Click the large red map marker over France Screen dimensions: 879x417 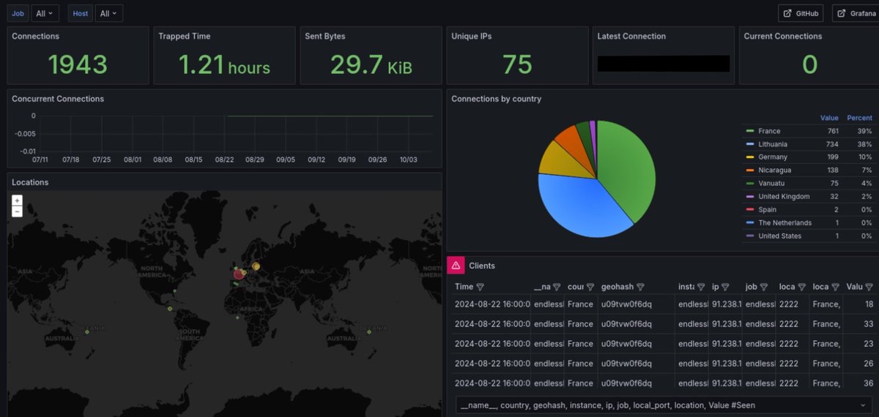(239, 274)
